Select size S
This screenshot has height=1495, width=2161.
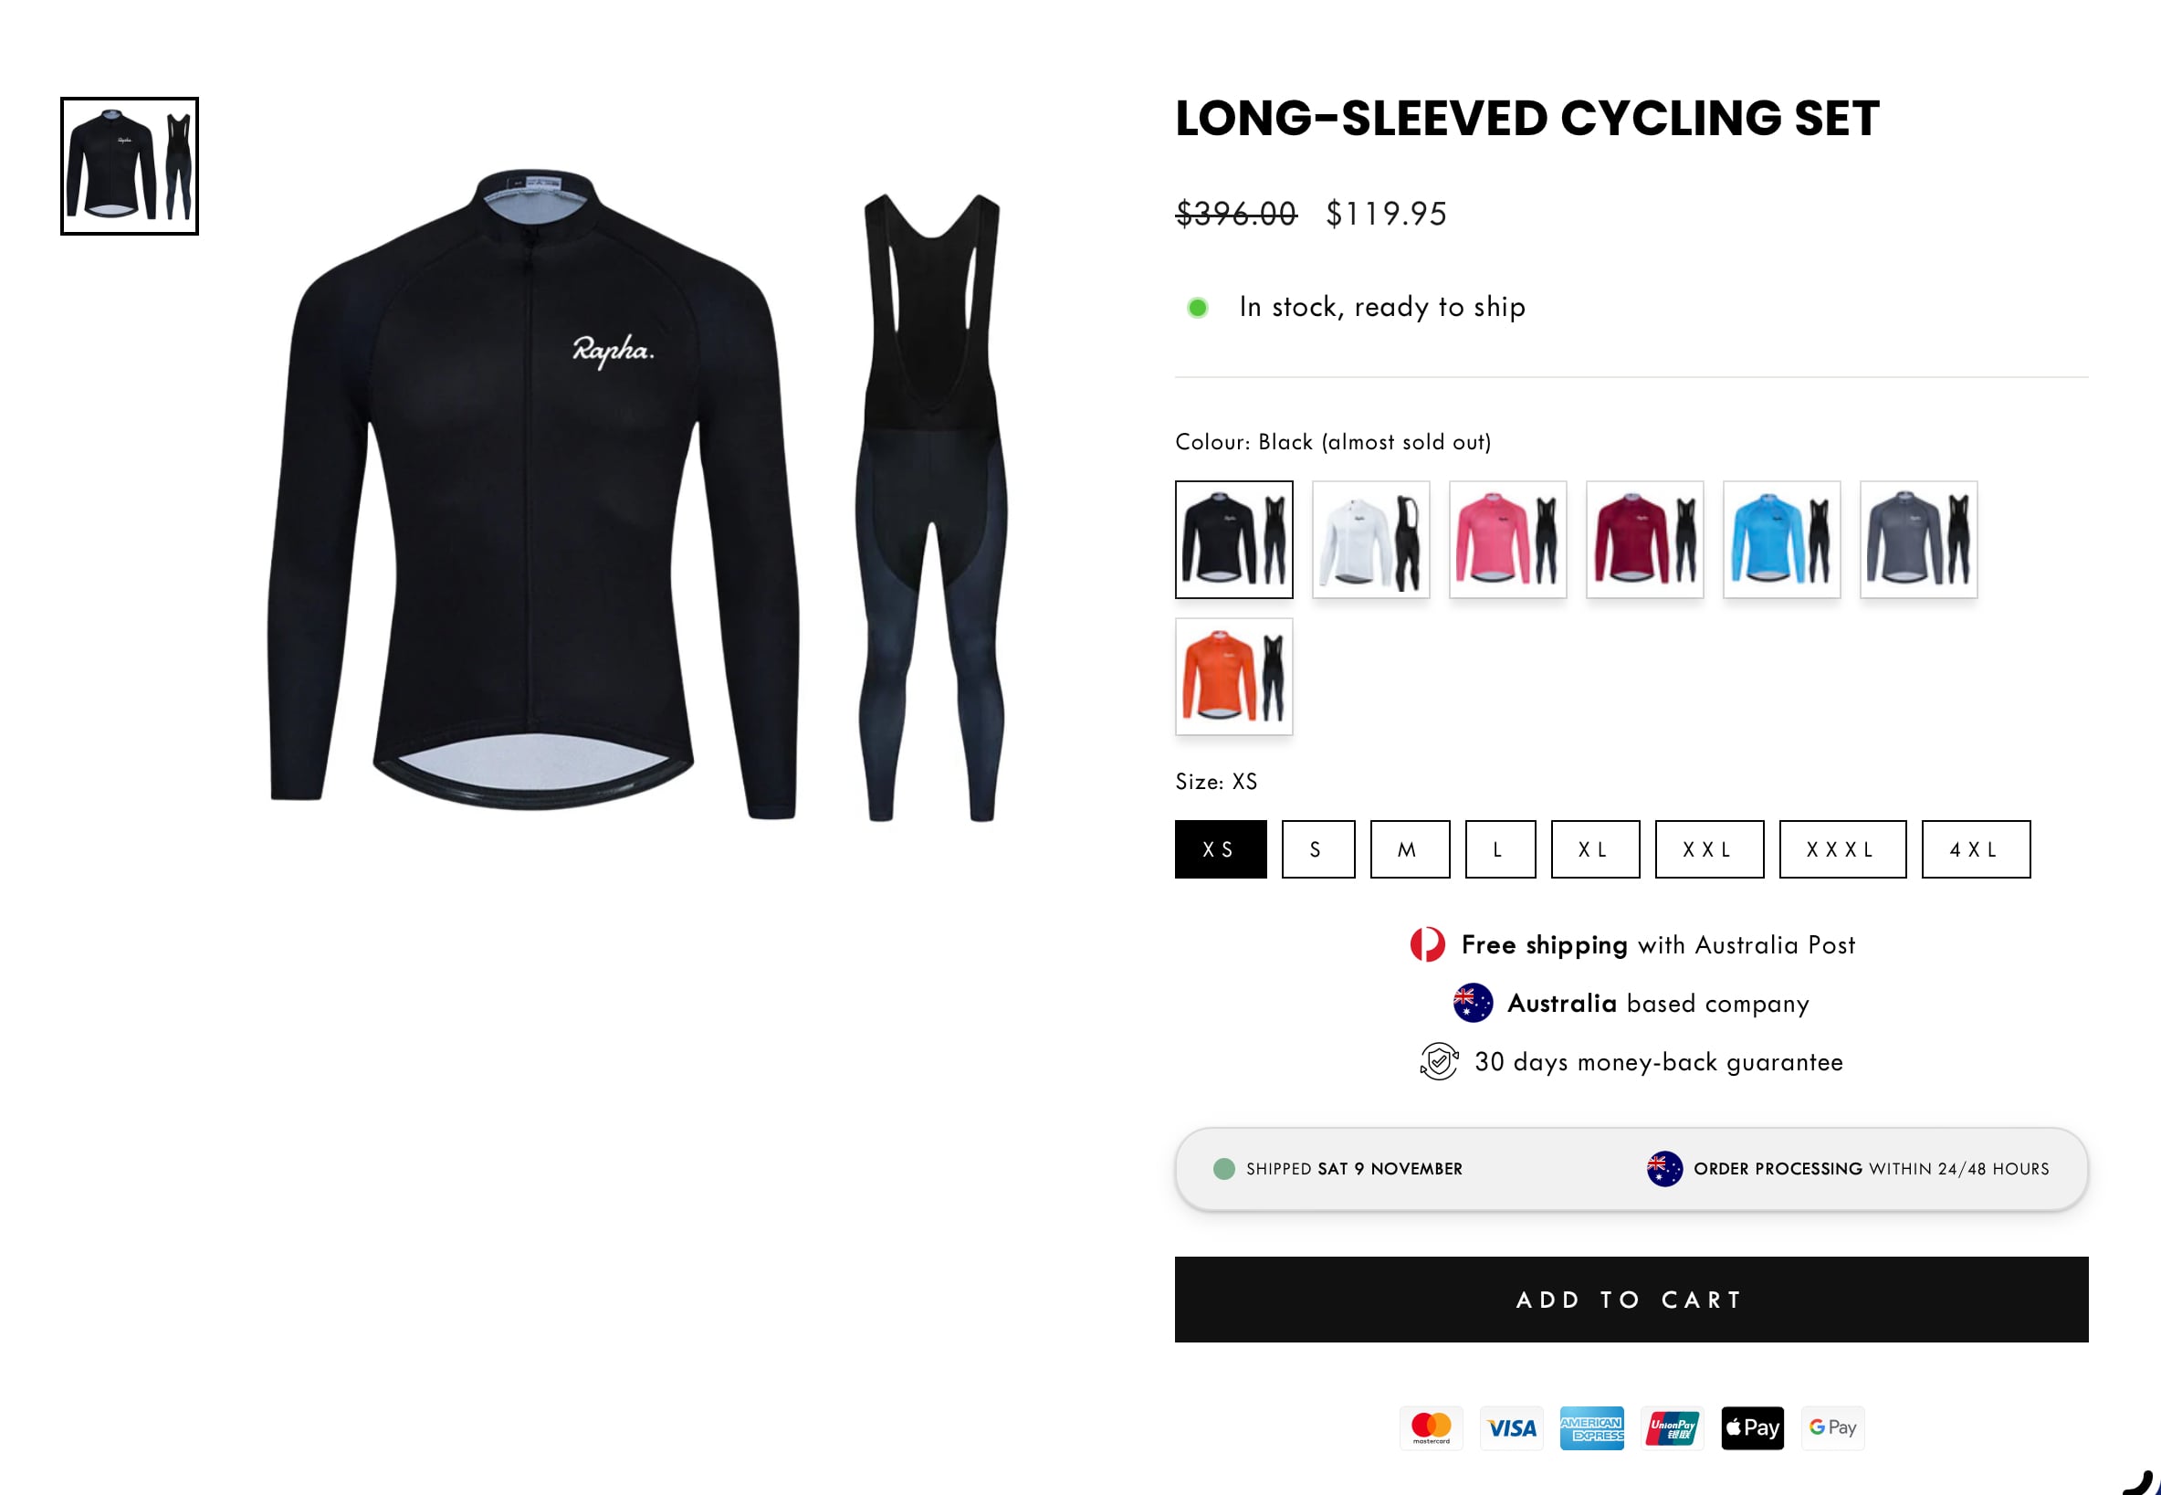[x=1318, y=849]
